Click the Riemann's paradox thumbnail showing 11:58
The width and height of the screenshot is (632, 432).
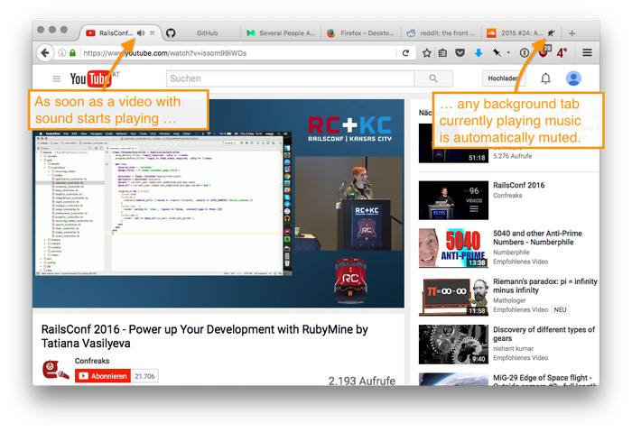point(453,297)
